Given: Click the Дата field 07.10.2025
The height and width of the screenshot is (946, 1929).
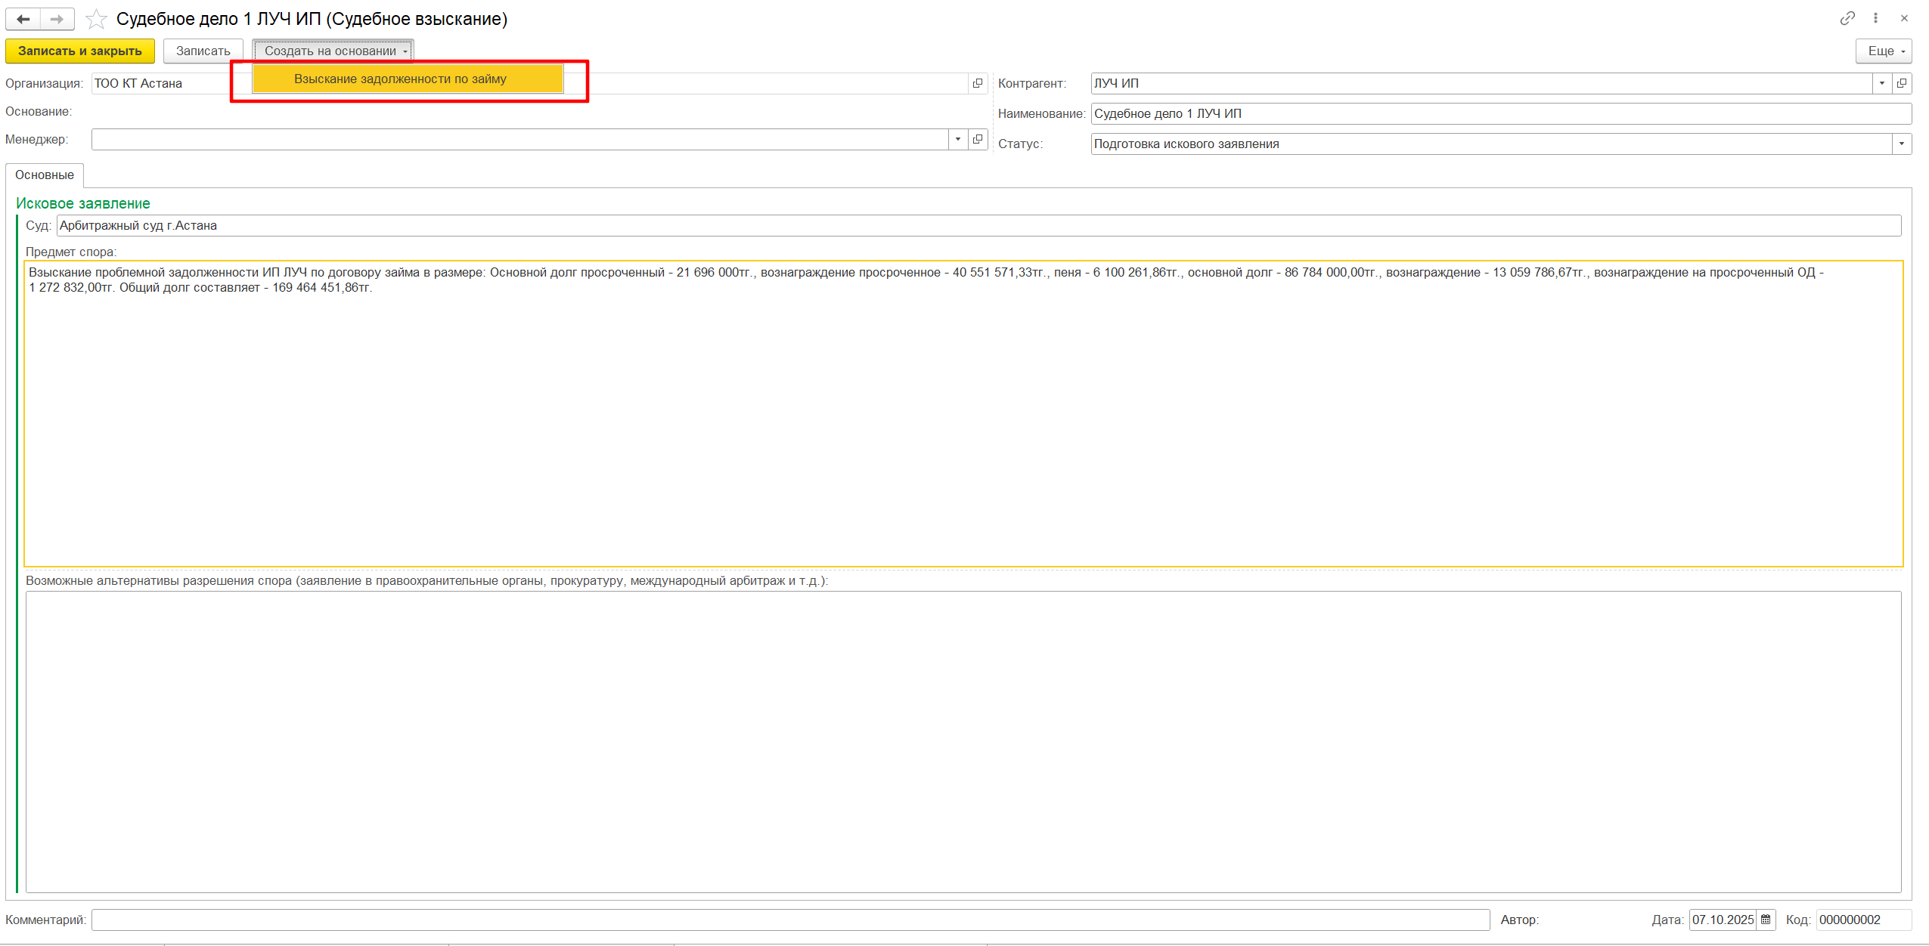Looking at the screenshot, I should coord(1723,920).
